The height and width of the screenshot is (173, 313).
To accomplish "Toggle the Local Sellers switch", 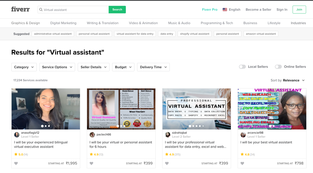I will [x=242, y=67].
